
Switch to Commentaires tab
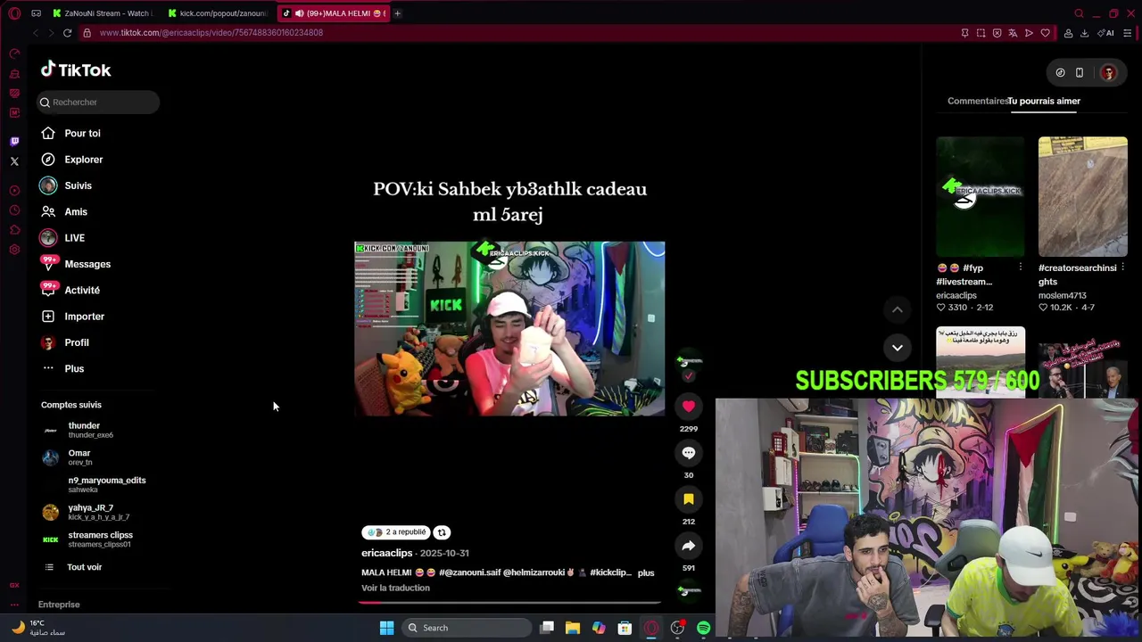978,101
